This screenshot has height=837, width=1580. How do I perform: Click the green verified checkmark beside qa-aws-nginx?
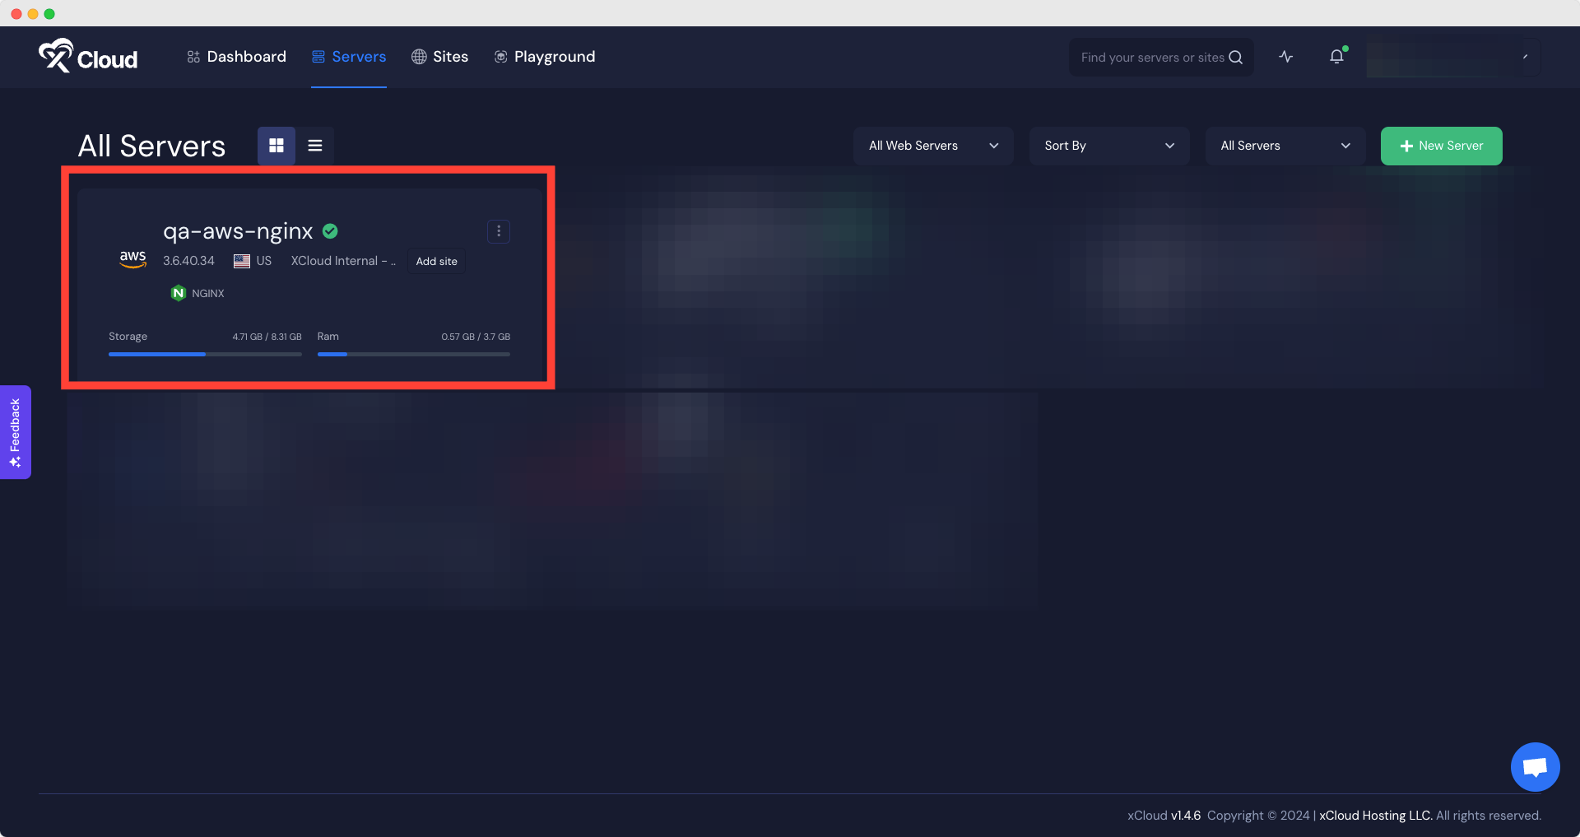tap(329, 231)
